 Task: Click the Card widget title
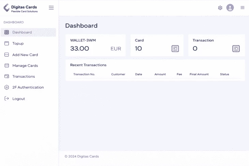(x=139, y=40)
